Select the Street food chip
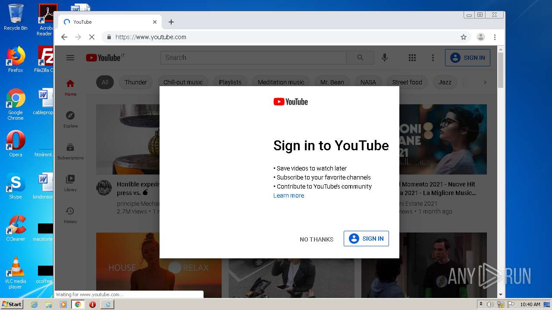This screenshot has width=552, height=310. pos(407,82)
